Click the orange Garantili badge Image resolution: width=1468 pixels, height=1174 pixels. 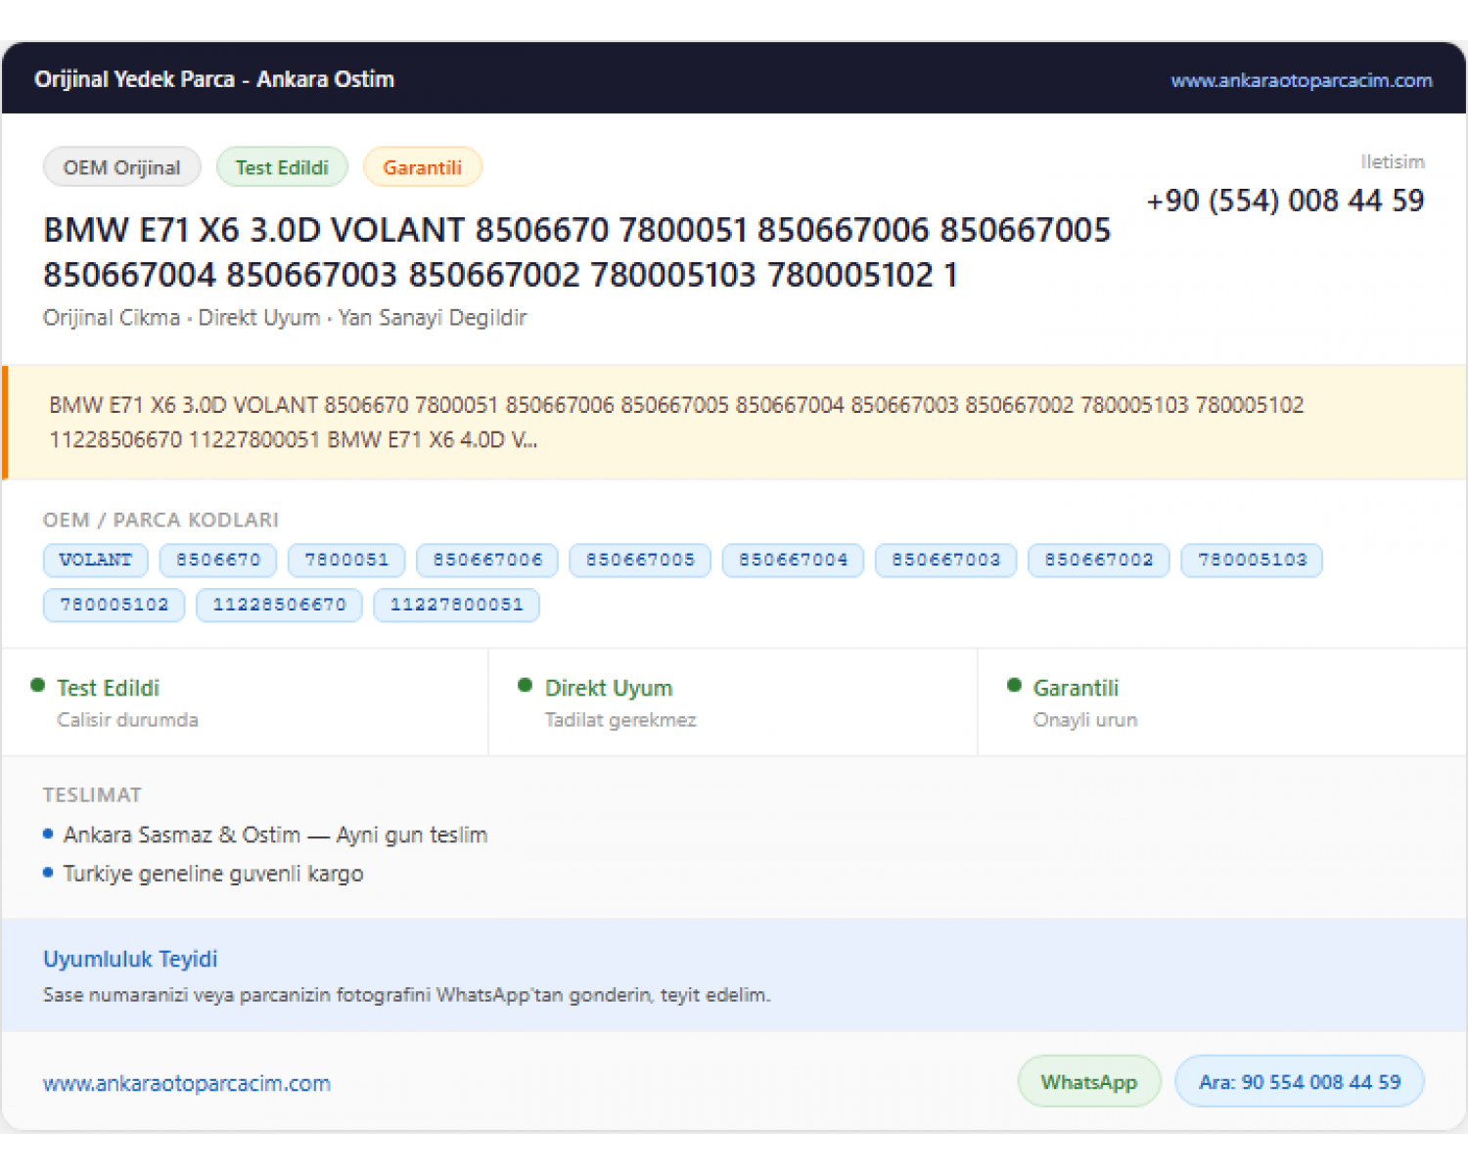click(x=422, y=167)
